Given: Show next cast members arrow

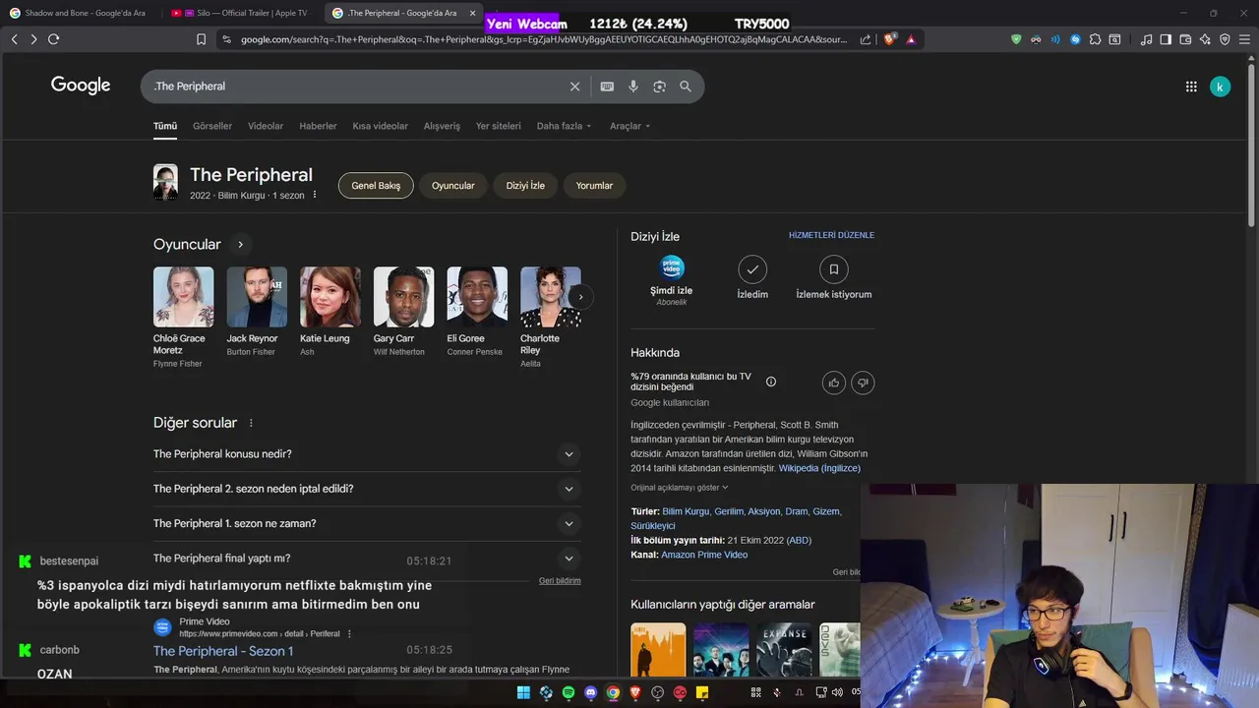Looking at the screenshot, I should 580,297.
